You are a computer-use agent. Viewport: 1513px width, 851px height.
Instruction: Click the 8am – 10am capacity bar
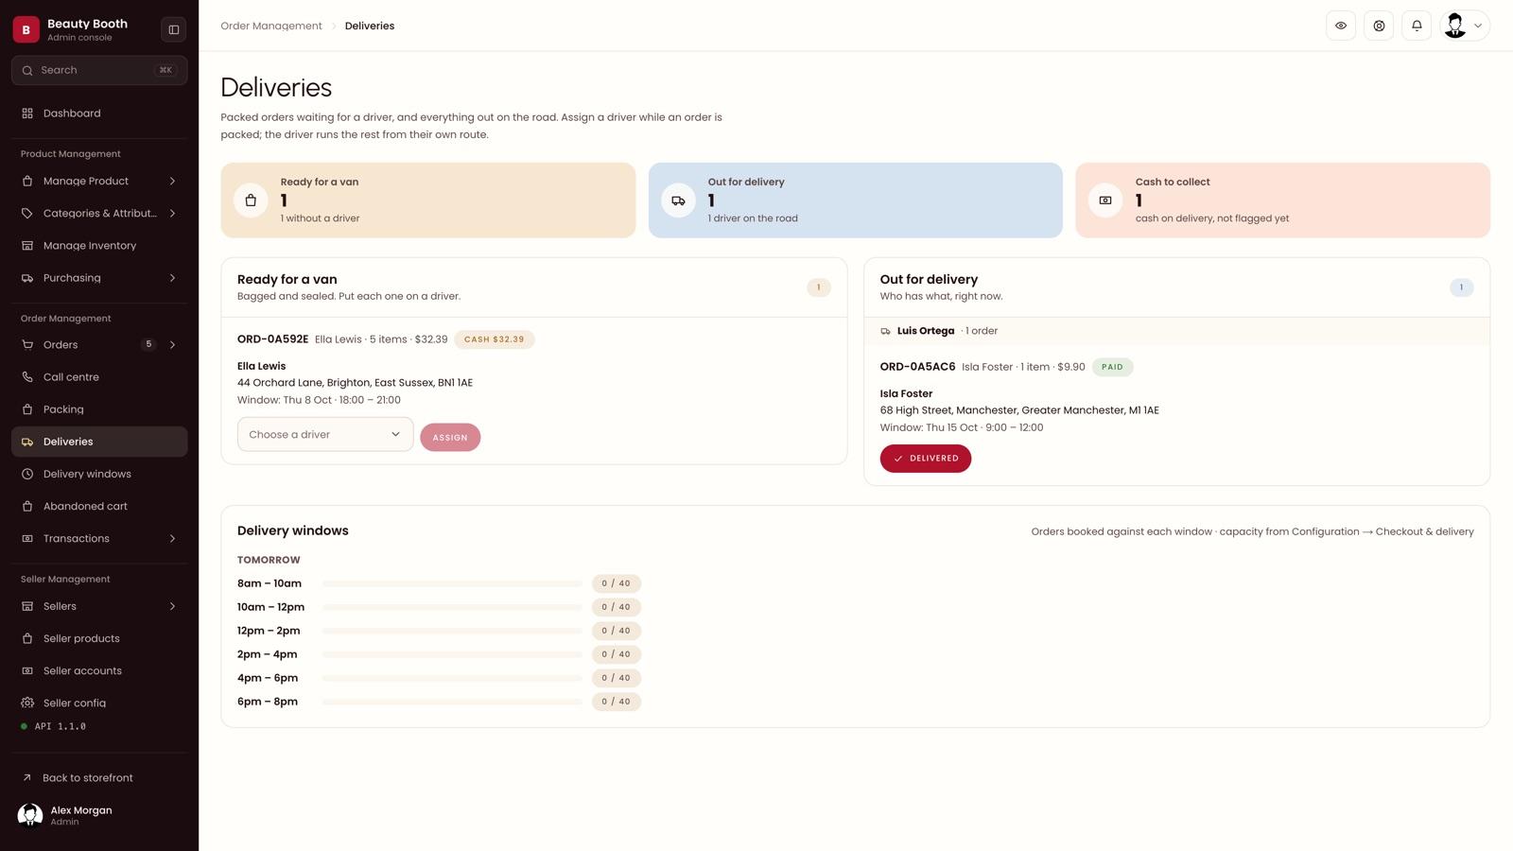pos(452,583)
